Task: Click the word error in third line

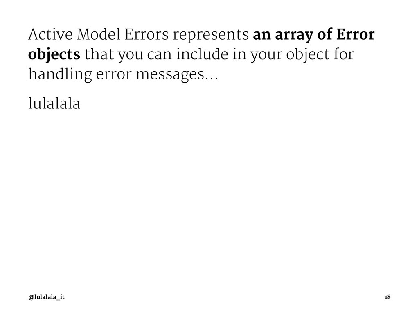Action: (x=114, y=75)
